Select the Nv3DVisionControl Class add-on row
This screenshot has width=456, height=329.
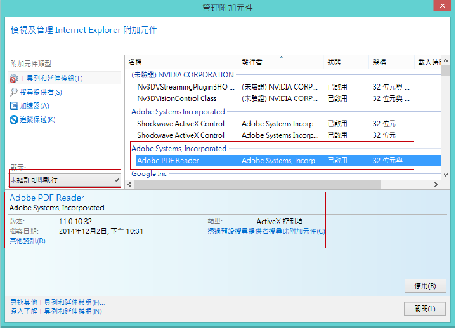288,98
